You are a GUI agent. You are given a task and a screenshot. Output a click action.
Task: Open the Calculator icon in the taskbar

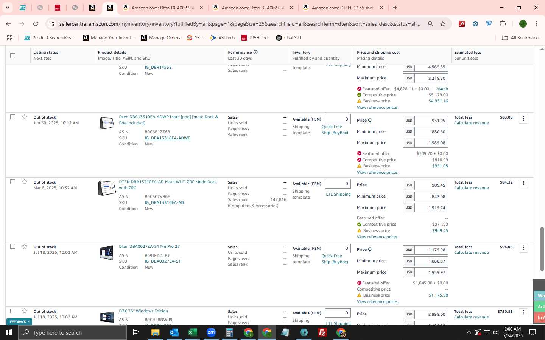pyautogui.click(x=229, y=332)
